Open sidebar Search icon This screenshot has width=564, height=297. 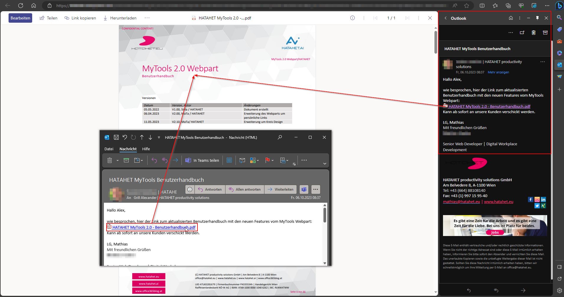559,18
